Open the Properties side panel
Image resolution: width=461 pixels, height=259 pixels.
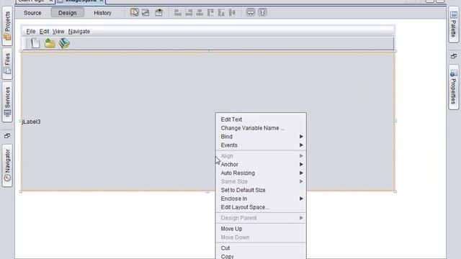point(454,88)
